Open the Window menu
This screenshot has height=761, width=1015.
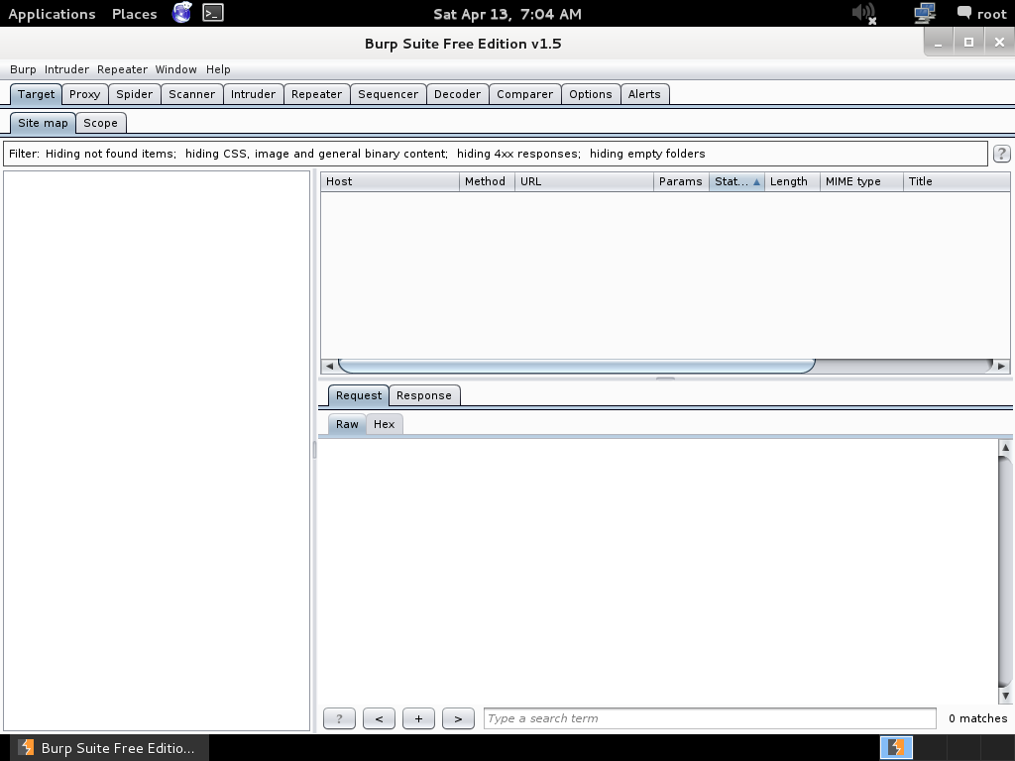tap(176, 69)
